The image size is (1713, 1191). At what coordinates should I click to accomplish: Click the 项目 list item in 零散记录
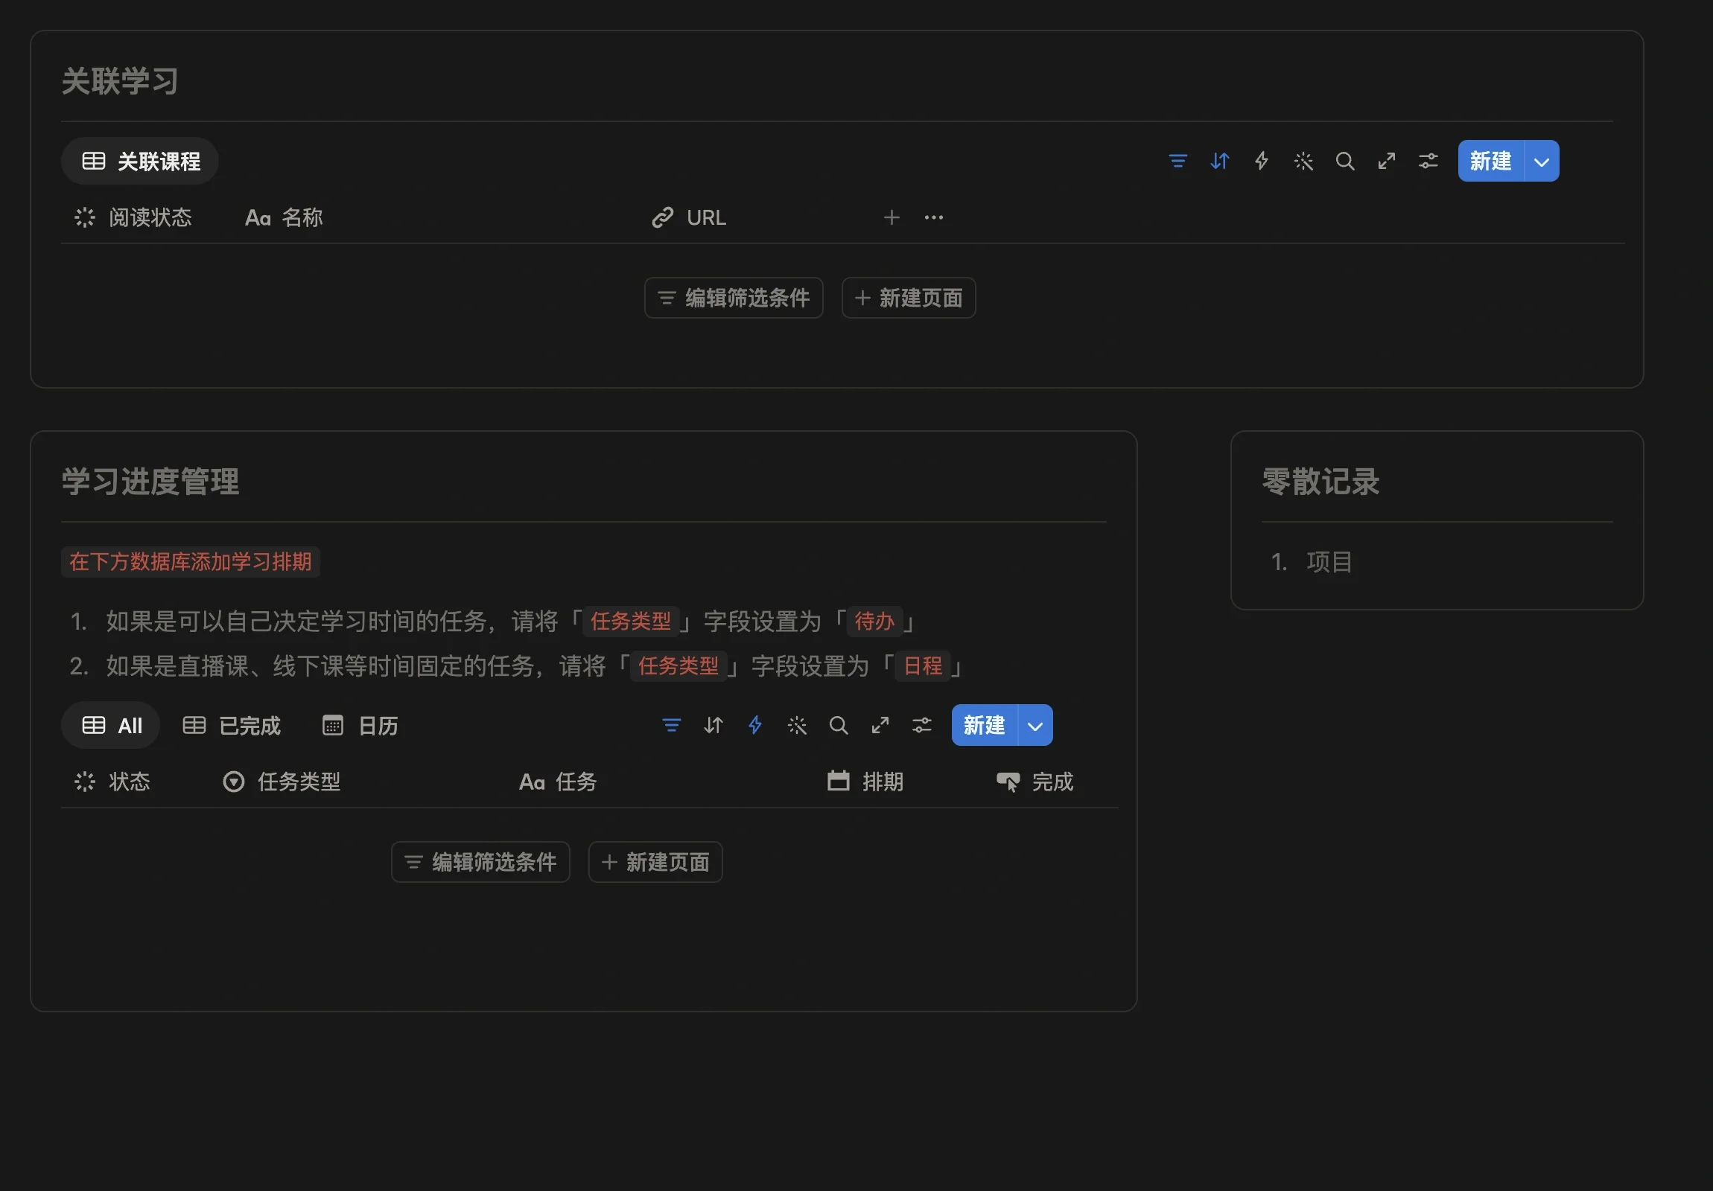(1329, 561)
